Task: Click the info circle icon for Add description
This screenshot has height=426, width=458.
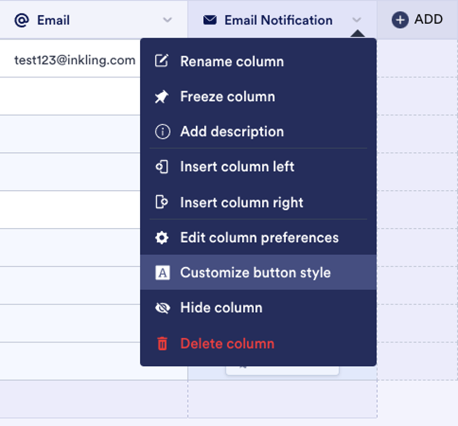Action: coord(162,132)
